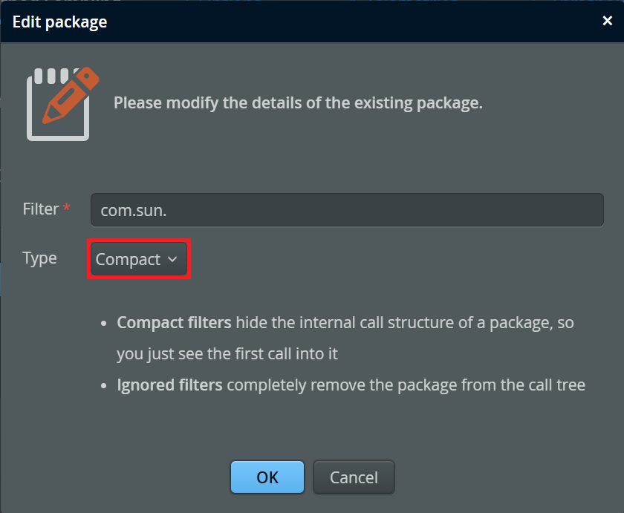The image size is (624, 513).
Task: Confirm changes with the OK button
Action: coord(267,477)
